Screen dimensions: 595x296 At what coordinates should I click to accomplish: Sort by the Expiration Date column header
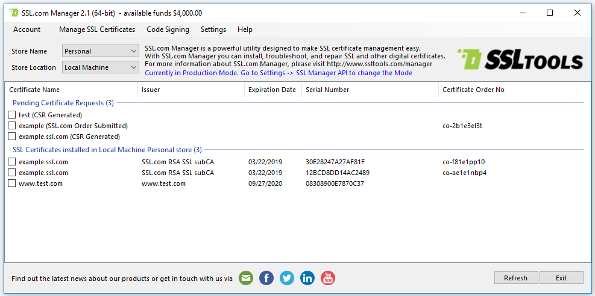(273, 90)
